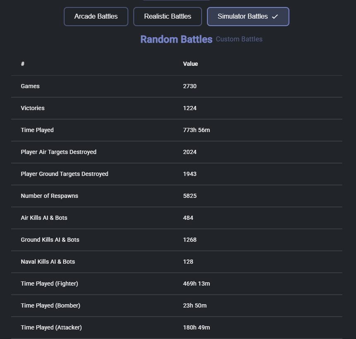Click the total time value 773h 56m
The image size is (356, 339).
196,130
